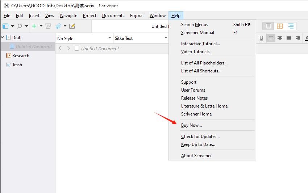Close the Help menu
The width and height of the screenshot is (308, 193).
(176, 16)
